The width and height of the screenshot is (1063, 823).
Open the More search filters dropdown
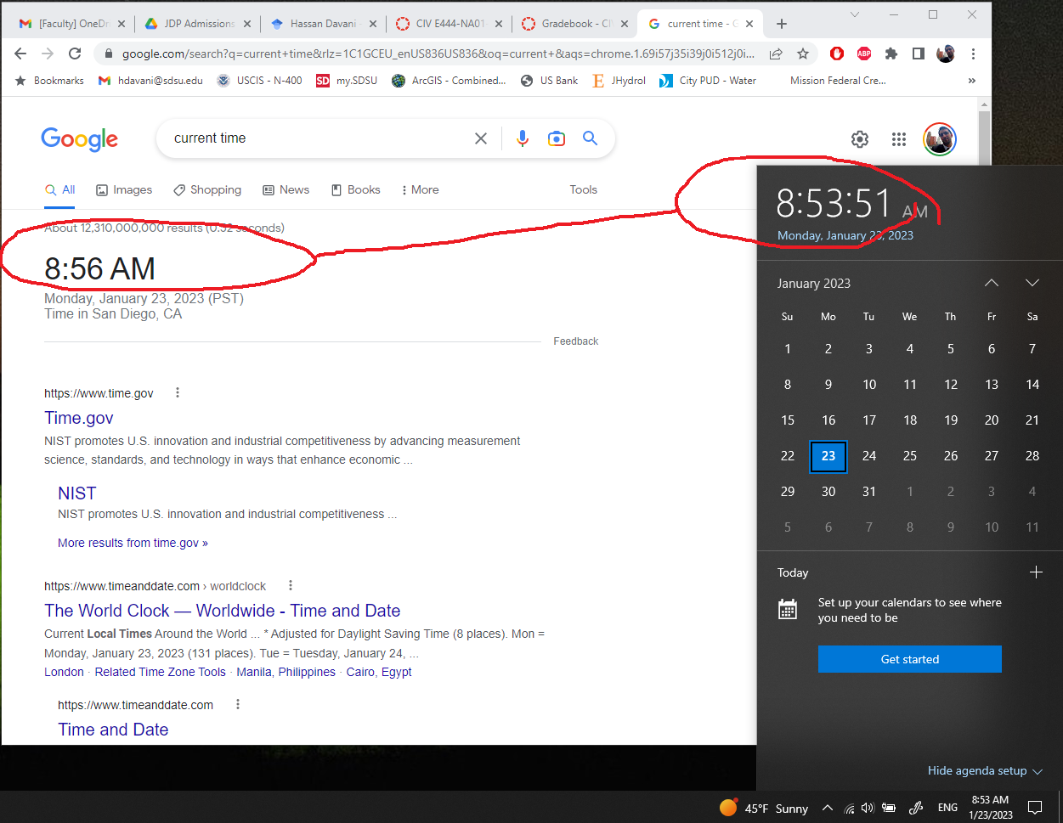click(x=421, y=189)
